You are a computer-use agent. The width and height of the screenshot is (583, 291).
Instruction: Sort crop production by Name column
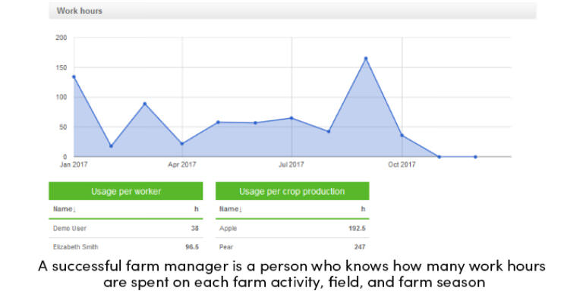tap(231, 209)
